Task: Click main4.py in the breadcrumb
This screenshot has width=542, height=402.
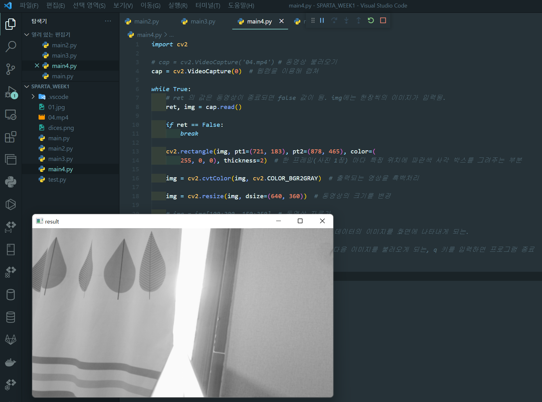Action: pos(149,35)
